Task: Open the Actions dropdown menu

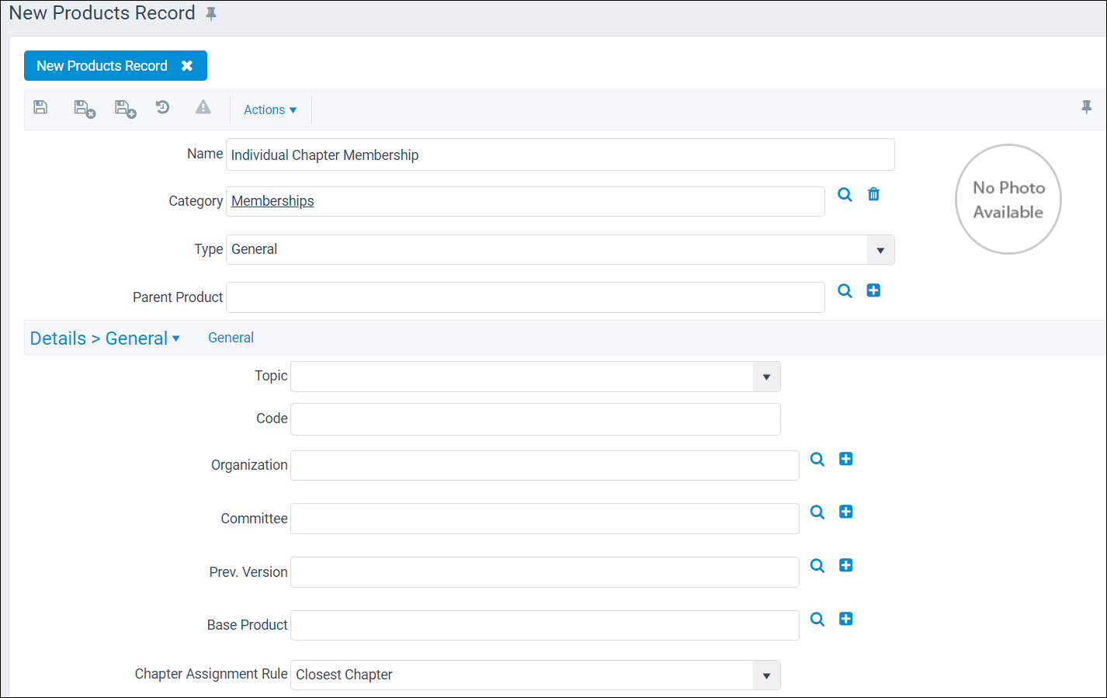Action: [270, 110]
